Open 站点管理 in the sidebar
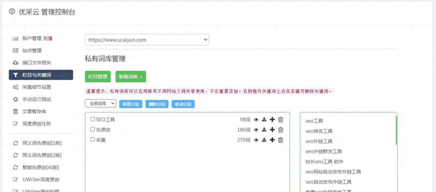This screenshot has height=192, width=436. (32, 51)
